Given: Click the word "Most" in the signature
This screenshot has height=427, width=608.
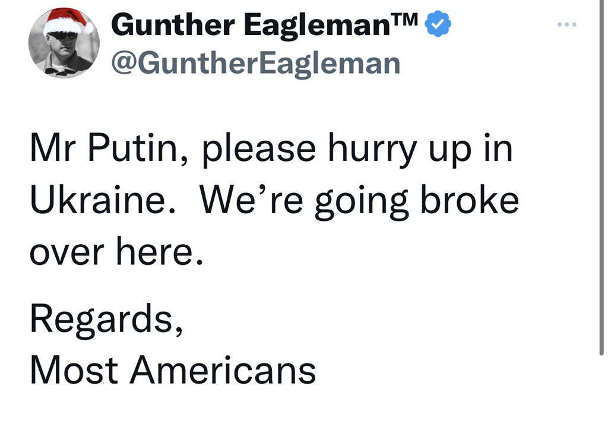Looking at the screenshot, I should click(x=74, y=370).
